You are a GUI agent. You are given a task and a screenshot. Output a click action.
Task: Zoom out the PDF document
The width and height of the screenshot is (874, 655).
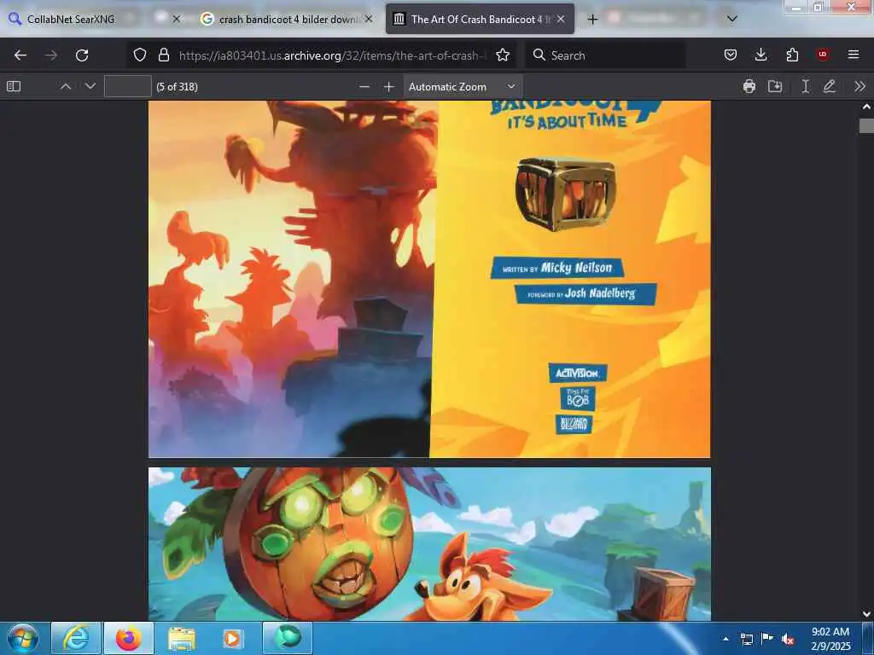click(x=364, y=86)
